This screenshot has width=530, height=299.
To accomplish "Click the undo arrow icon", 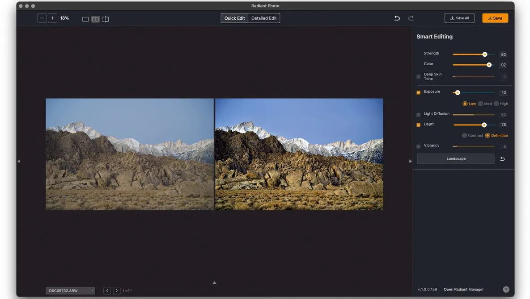I will click(x=397, y=18).
